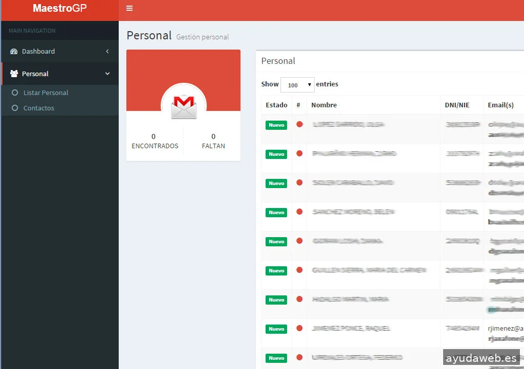Sort table by DNI/NIE column header
524x369 pixels.
(x=457, y=105)
